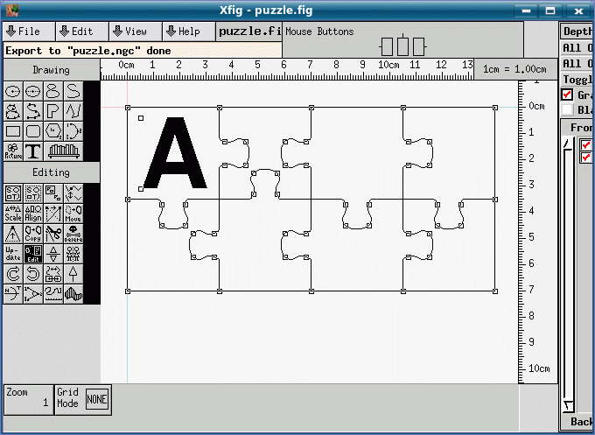Select the break compound tool
This screenshot has width=595, height=435.
click(33, 193)
